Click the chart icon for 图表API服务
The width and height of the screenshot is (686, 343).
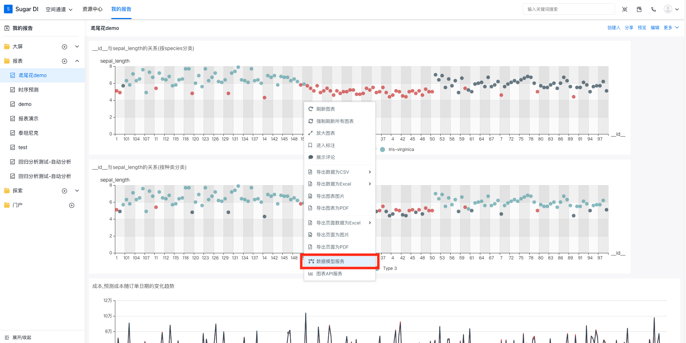coord(311,273)
